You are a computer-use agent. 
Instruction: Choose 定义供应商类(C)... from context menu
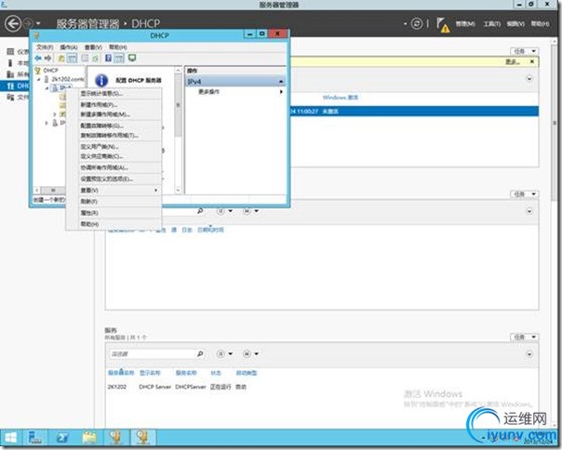pyautogui.click(x=114, y=156)
